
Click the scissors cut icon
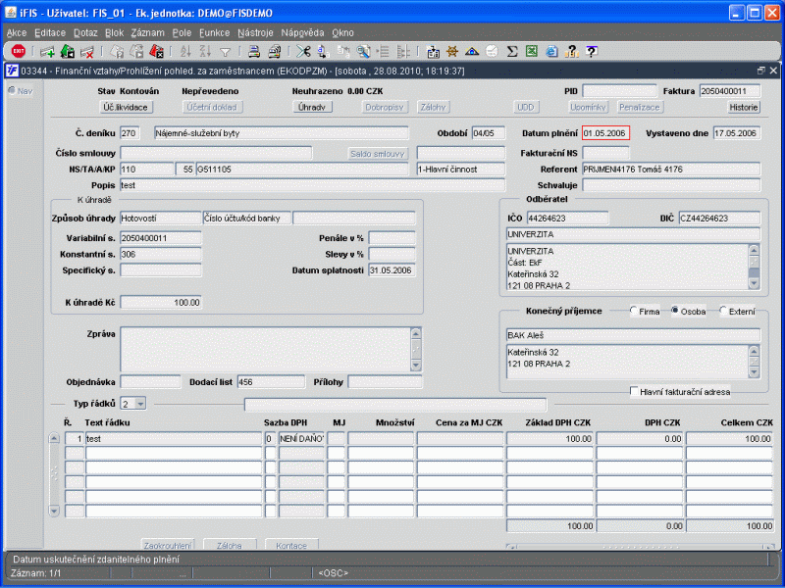pos(303,52)
